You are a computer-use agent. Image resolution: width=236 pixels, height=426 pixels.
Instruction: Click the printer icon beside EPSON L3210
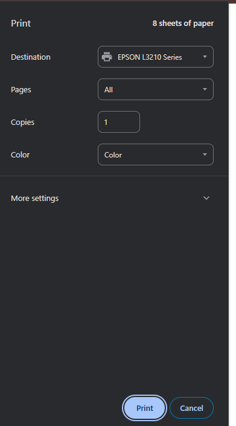pos(107,57)
